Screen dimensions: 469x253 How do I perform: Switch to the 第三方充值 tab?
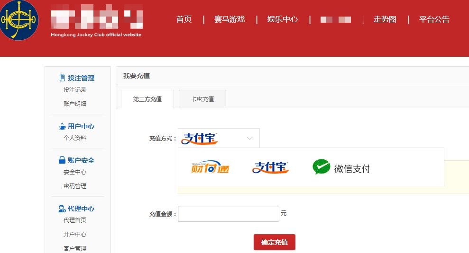point(147,99)
